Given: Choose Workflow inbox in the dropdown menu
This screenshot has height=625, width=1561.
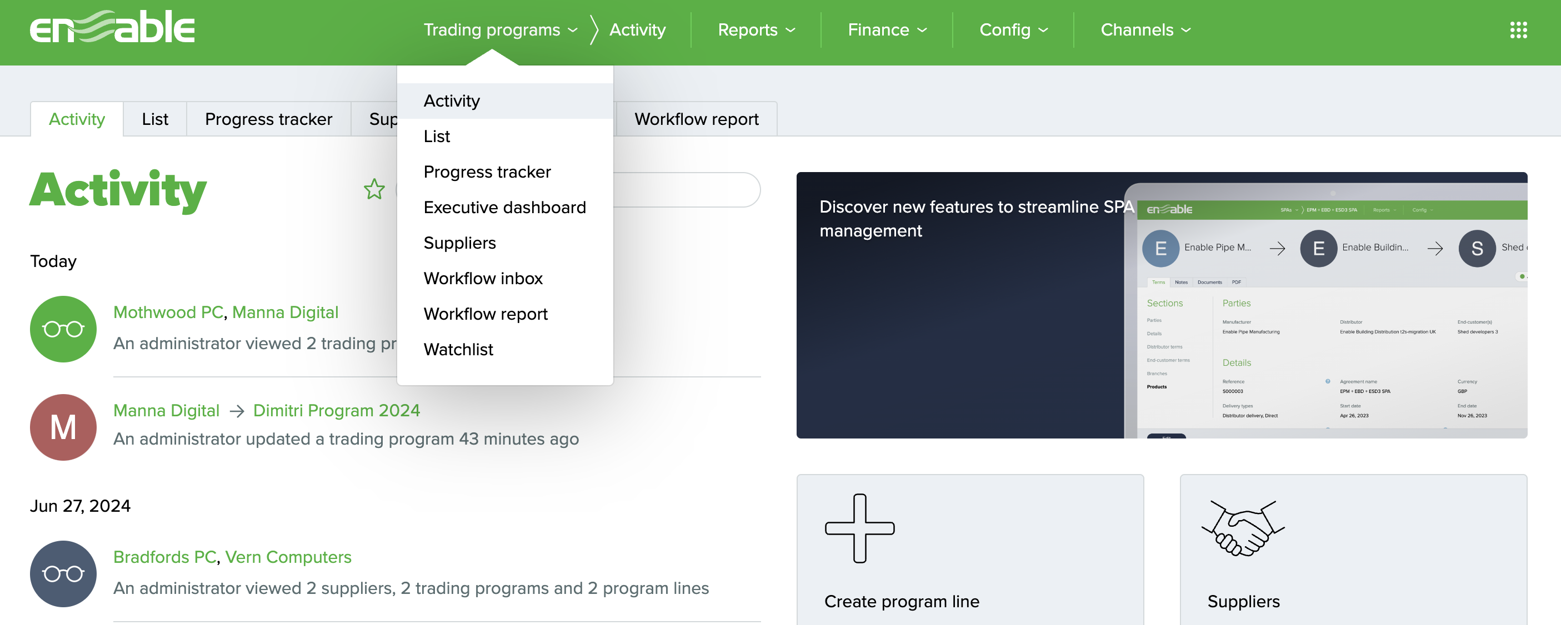Looking at the screenshot, I should (x=483, y=278).
